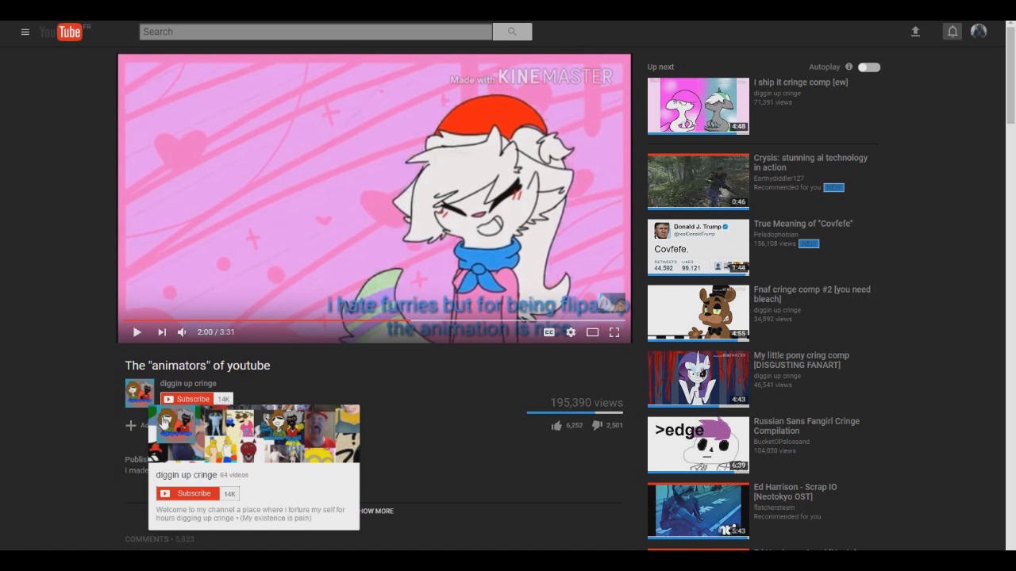The height and width of the screenshot is (571, 1016).
Task: Subscribe to diggin up cringe below title
Action: [x=187, y=399]
